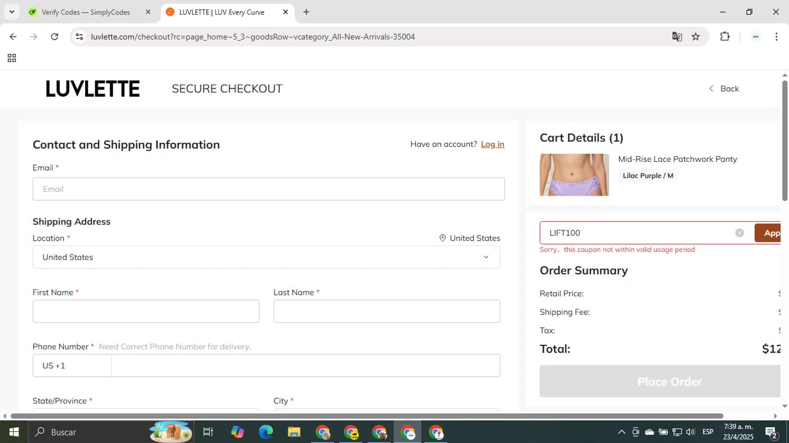789x443 pixels.
Task: Open OneDrive cloud icon in tray
Action: 650,432
